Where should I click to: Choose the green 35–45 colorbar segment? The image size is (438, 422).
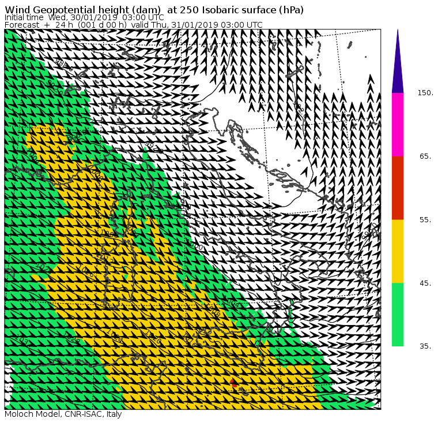pyautogui.click(x=398, y=315)
